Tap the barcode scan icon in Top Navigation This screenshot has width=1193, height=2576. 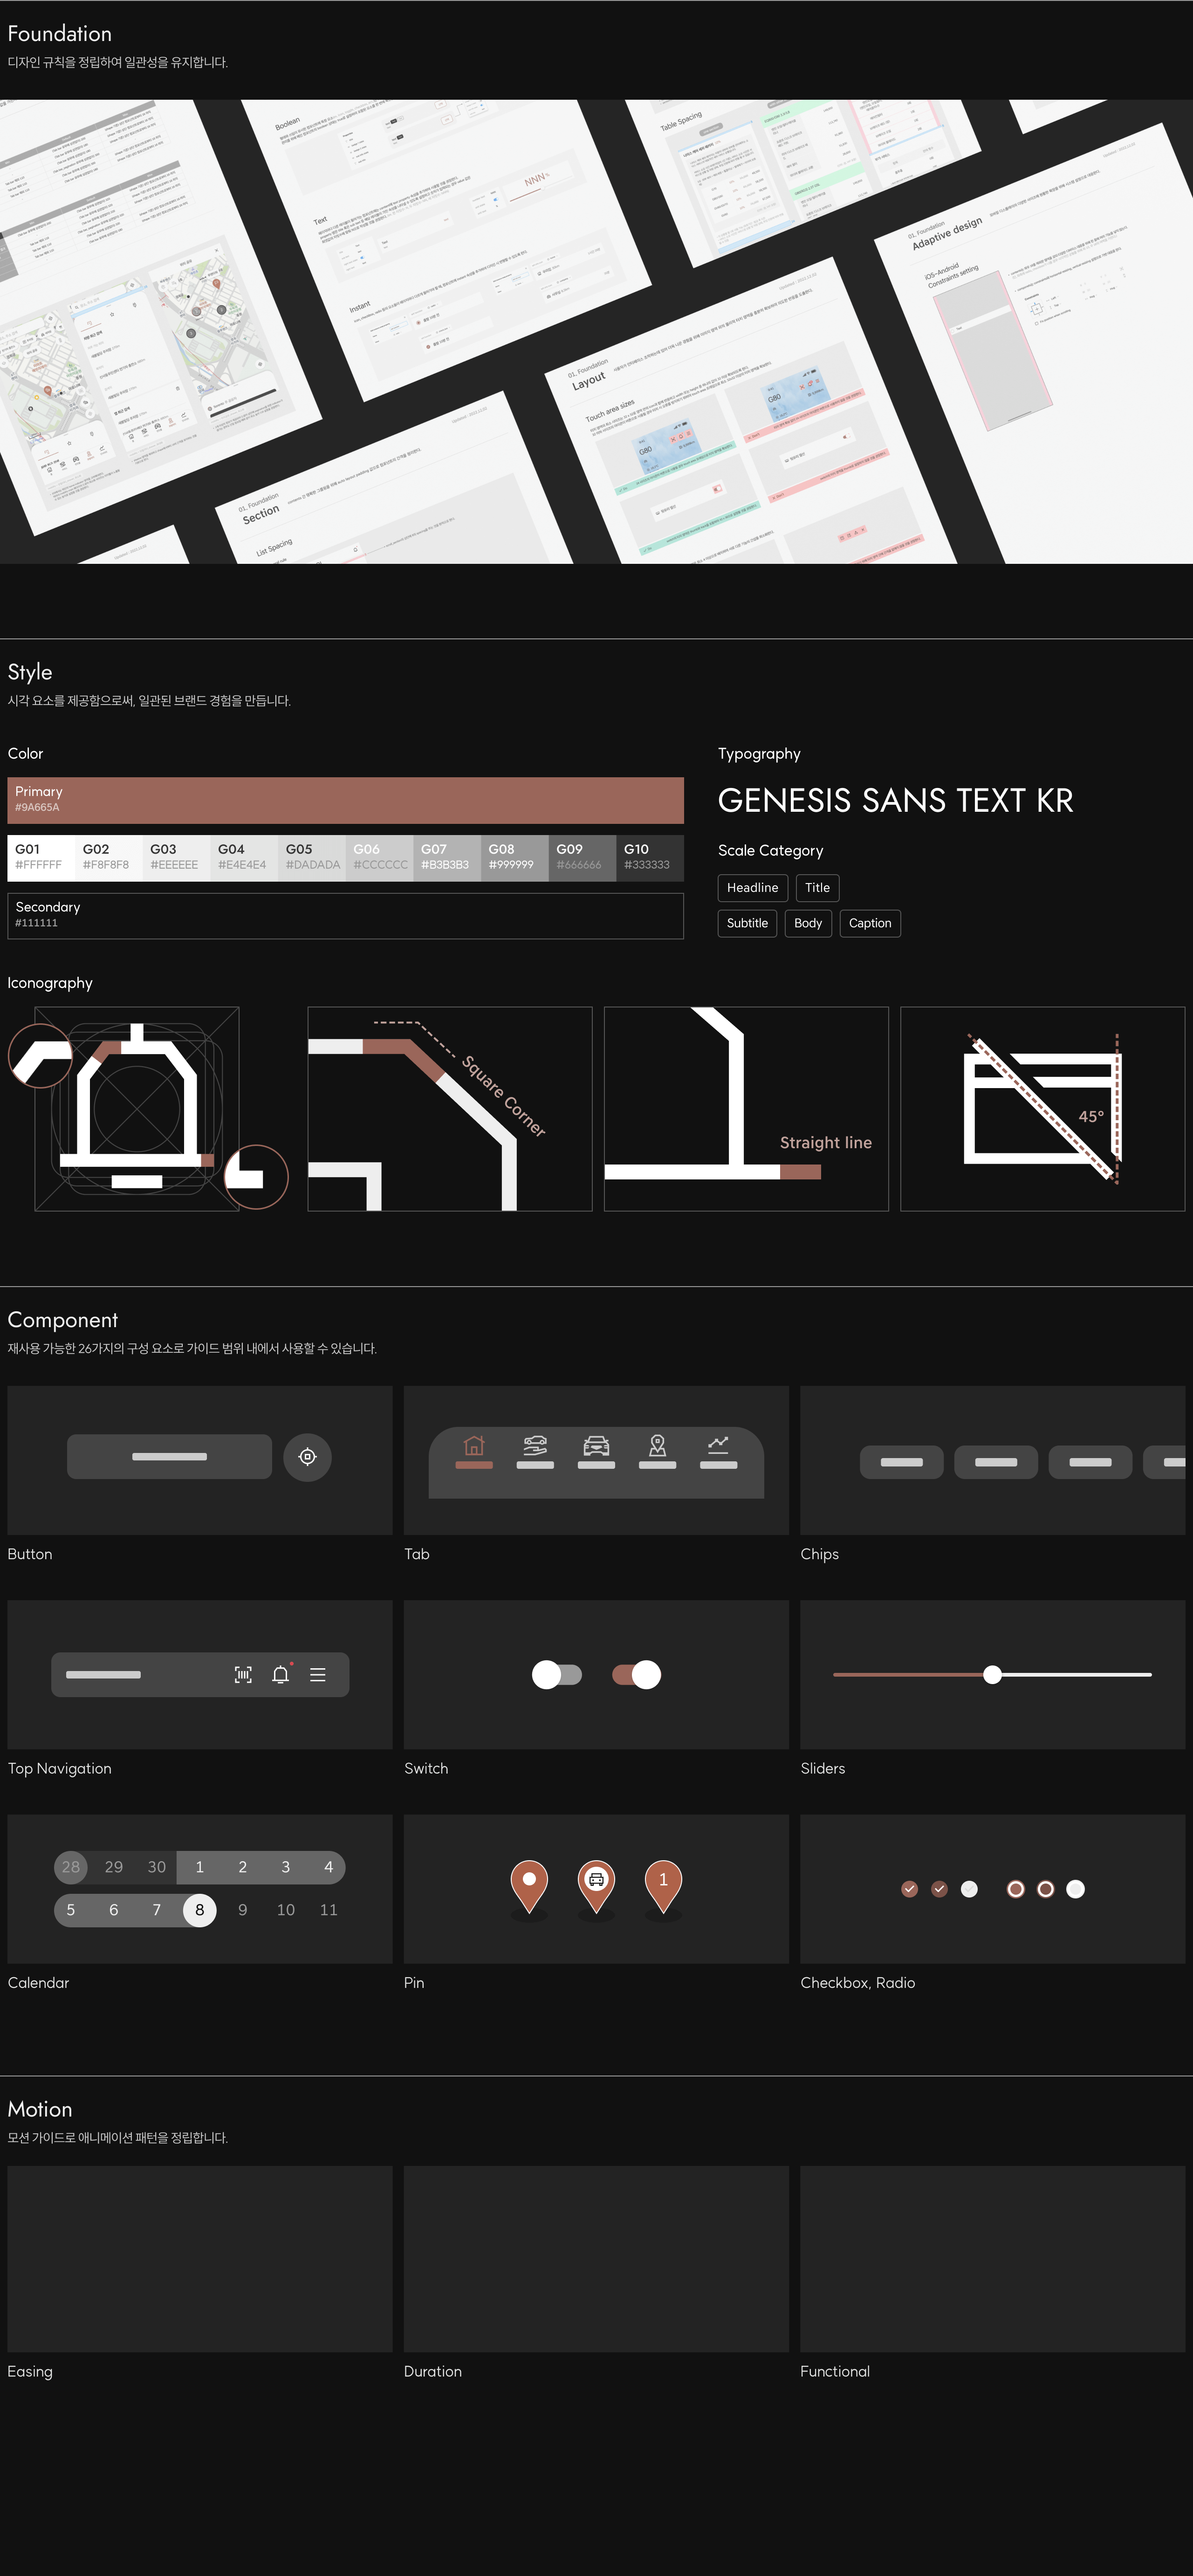[243, 1675]
